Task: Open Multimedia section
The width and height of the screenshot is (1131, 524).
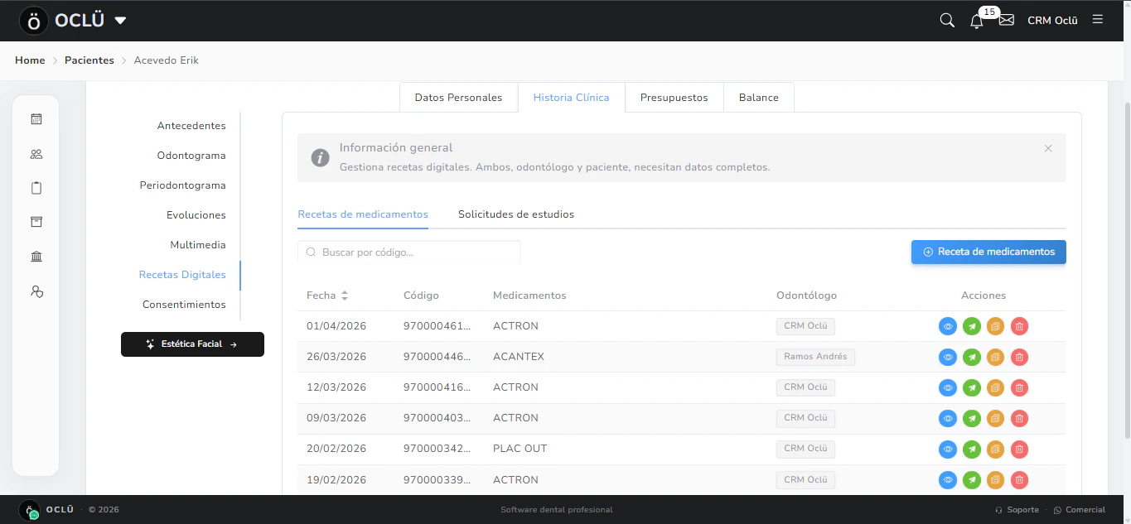Action: click(198, 245)
